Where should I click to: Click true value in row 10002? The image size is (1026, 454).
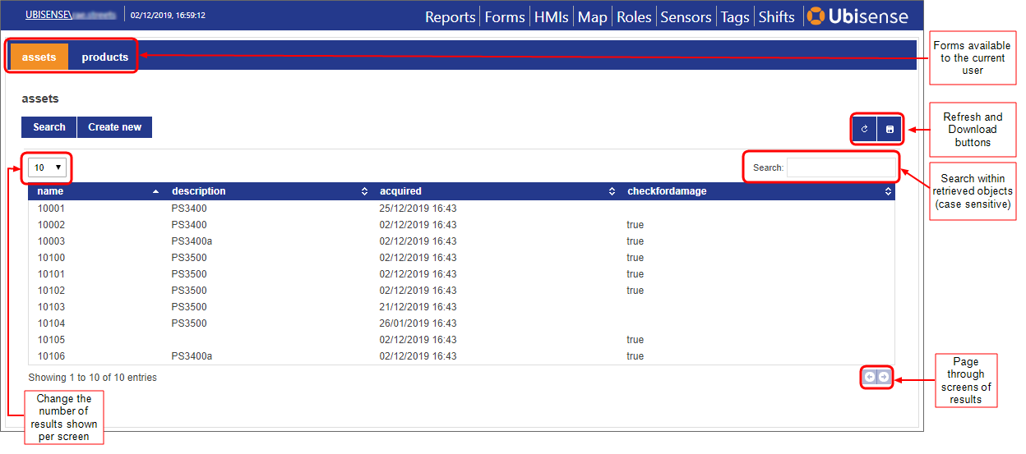pos(635,225)
